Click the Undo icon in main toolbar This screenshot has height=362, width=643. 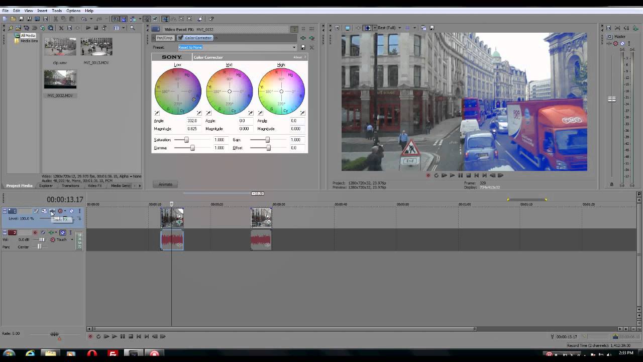(84, 19)
